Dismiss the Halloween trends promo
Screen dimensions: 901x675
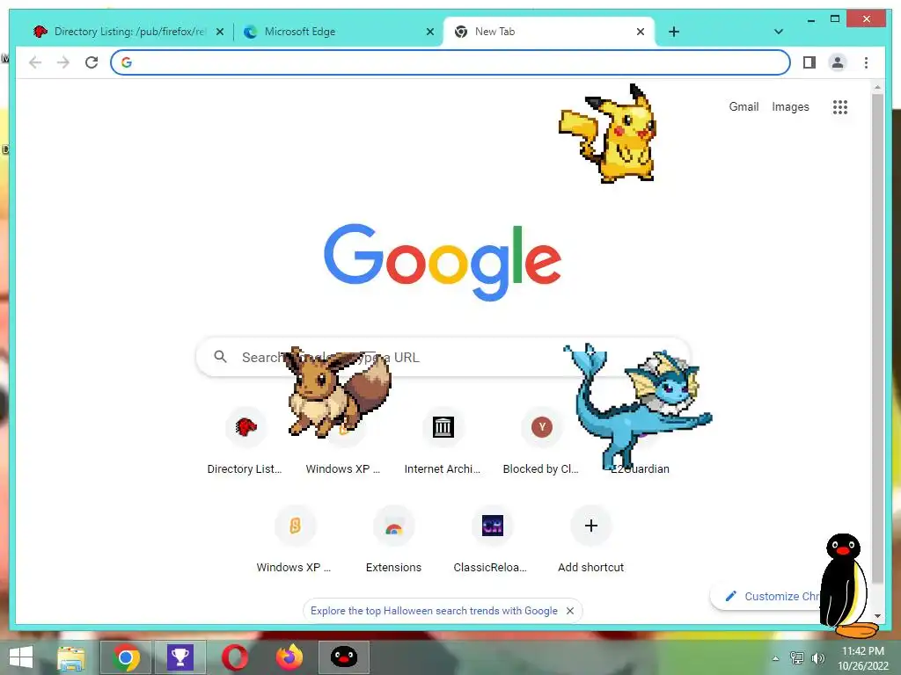(x=570, y=611)
